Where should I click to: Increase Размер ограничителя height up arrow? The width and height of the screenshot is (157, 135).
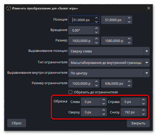[129, 81]
